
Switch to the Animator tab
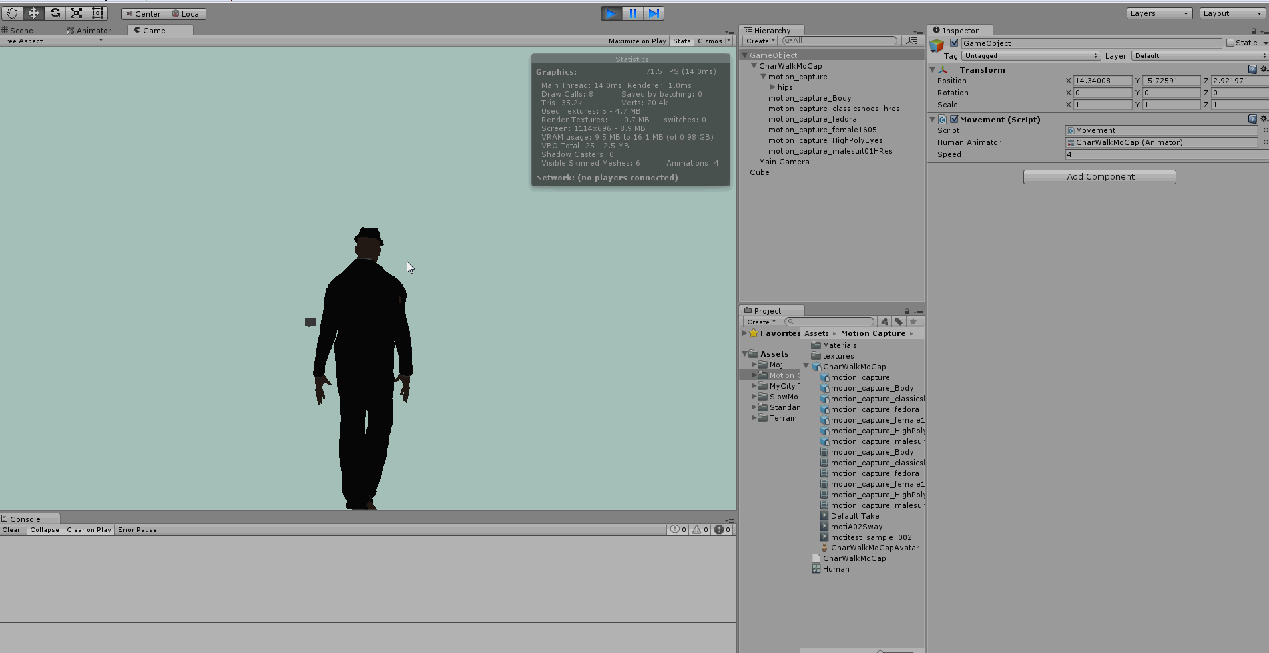(93, 31)
